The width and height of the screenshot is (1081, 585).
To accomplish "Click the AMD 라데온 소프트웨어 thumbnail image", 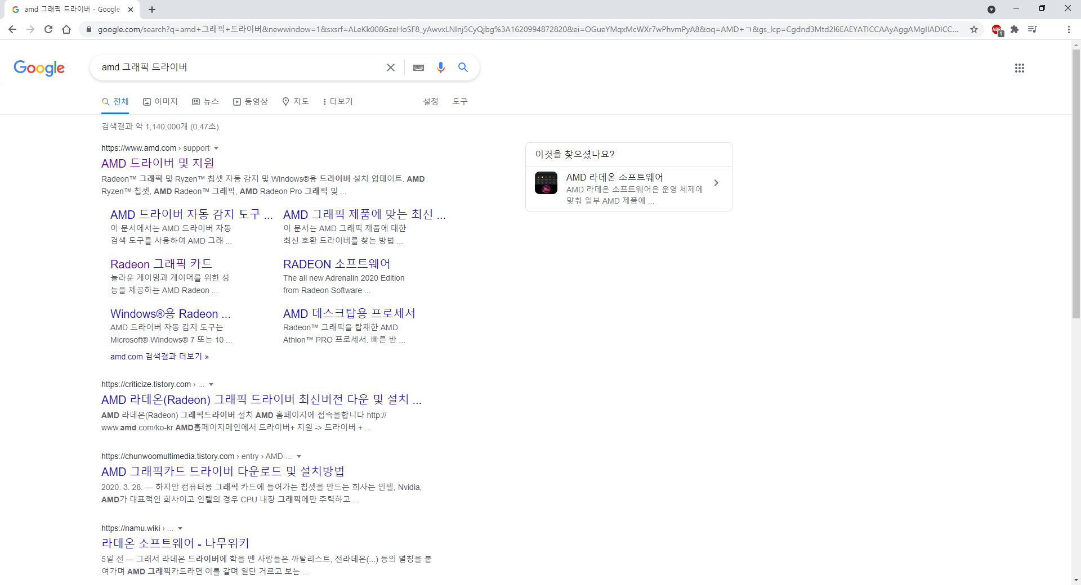I will pyautogui.click(x=546, y=183).
